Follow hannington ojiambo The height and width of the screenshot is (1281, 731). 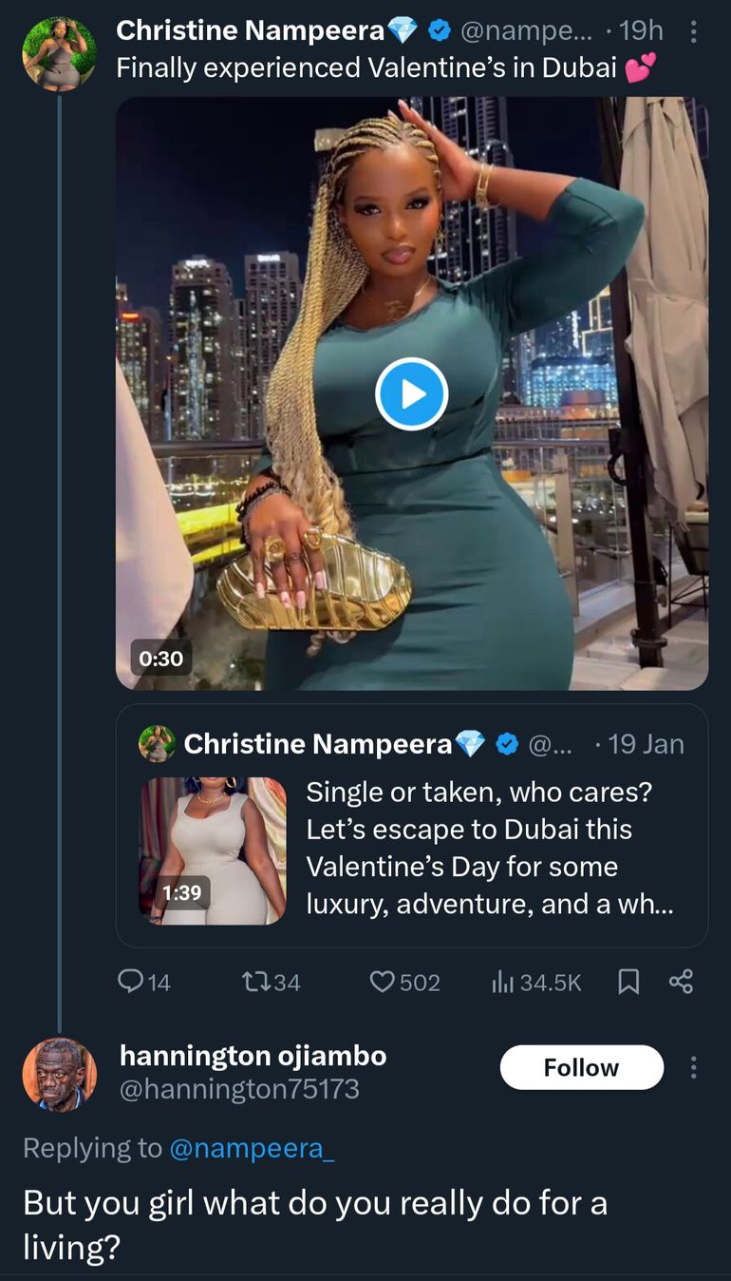point(581,1067)
